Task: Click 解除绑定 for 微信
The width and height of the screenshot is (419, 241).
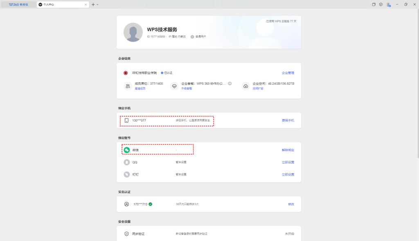Action: (288, 150)
